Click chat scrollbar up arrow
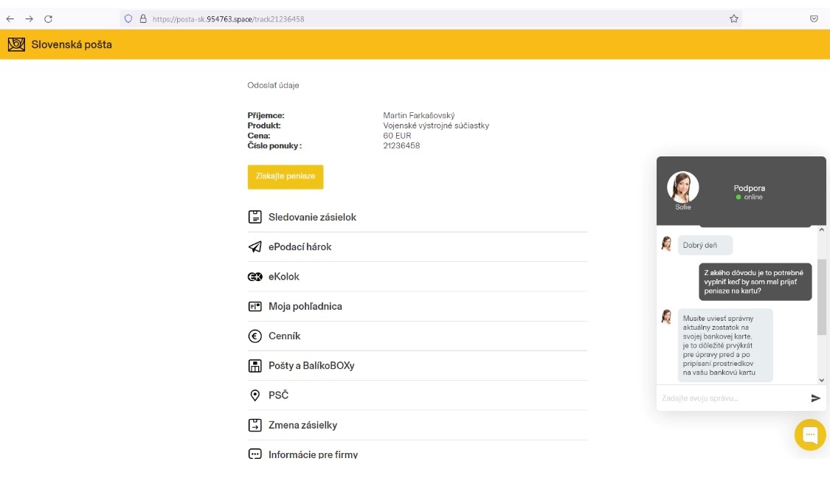This screenshot has height=495, width=830. 822,229
